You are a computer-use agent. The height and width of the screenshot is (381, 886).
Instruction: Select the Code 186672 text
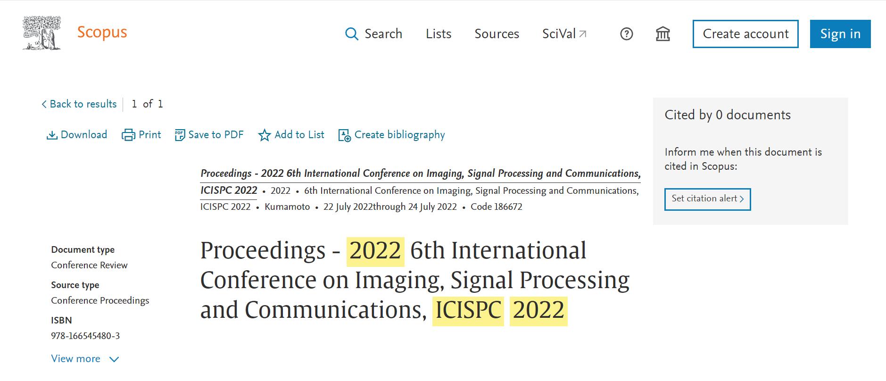496,207
